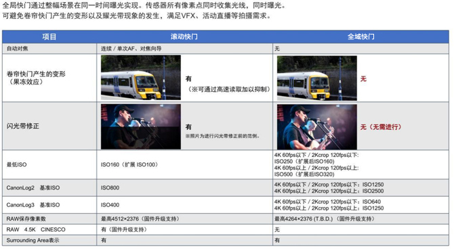Viewport: 454px width, 249px height.
Task: Click the 最低ISO row label
Action: (x=16, y=164)
